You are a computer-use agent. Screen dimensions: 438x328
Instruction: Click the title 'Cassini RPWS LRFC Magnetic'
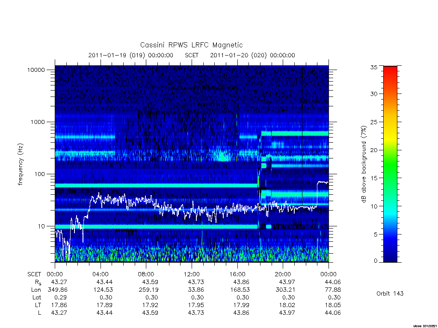(x=191, y=45)
